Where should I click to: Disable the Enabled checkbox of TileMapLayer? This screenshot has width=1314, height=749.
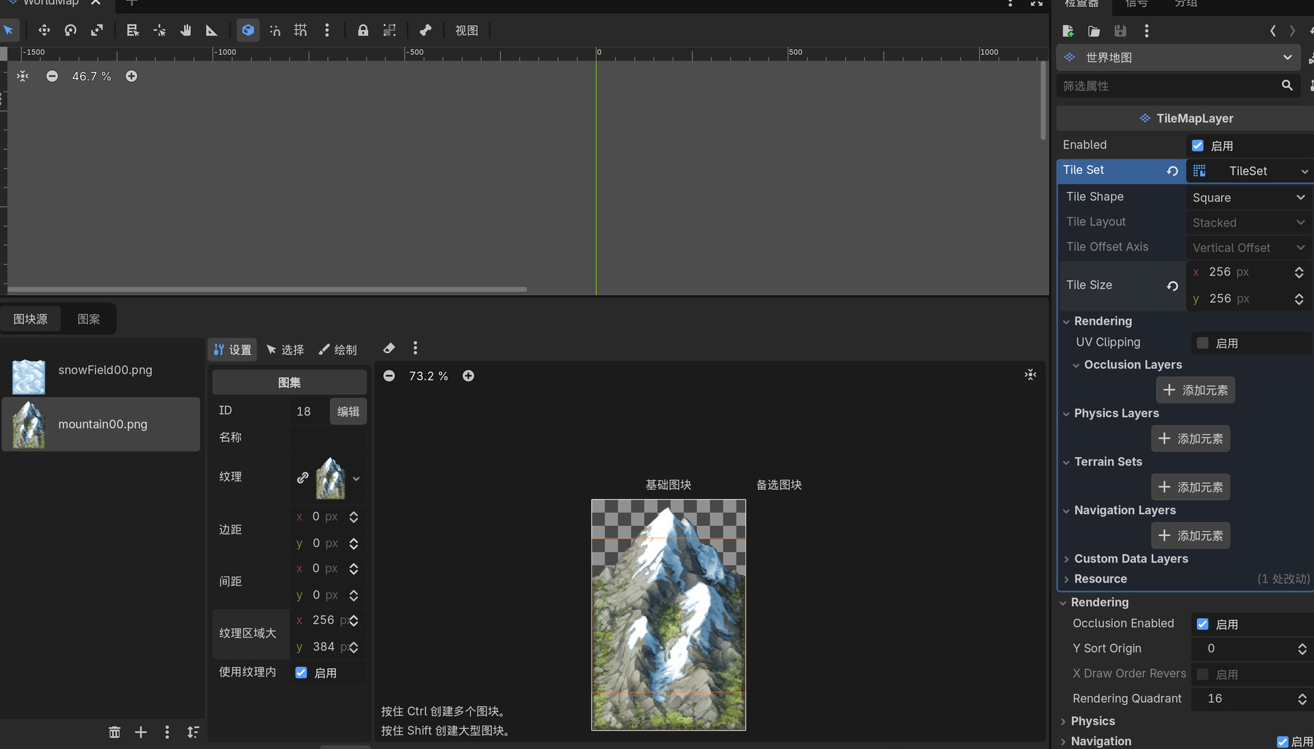pyautogui.click(x=1198, y=146)
